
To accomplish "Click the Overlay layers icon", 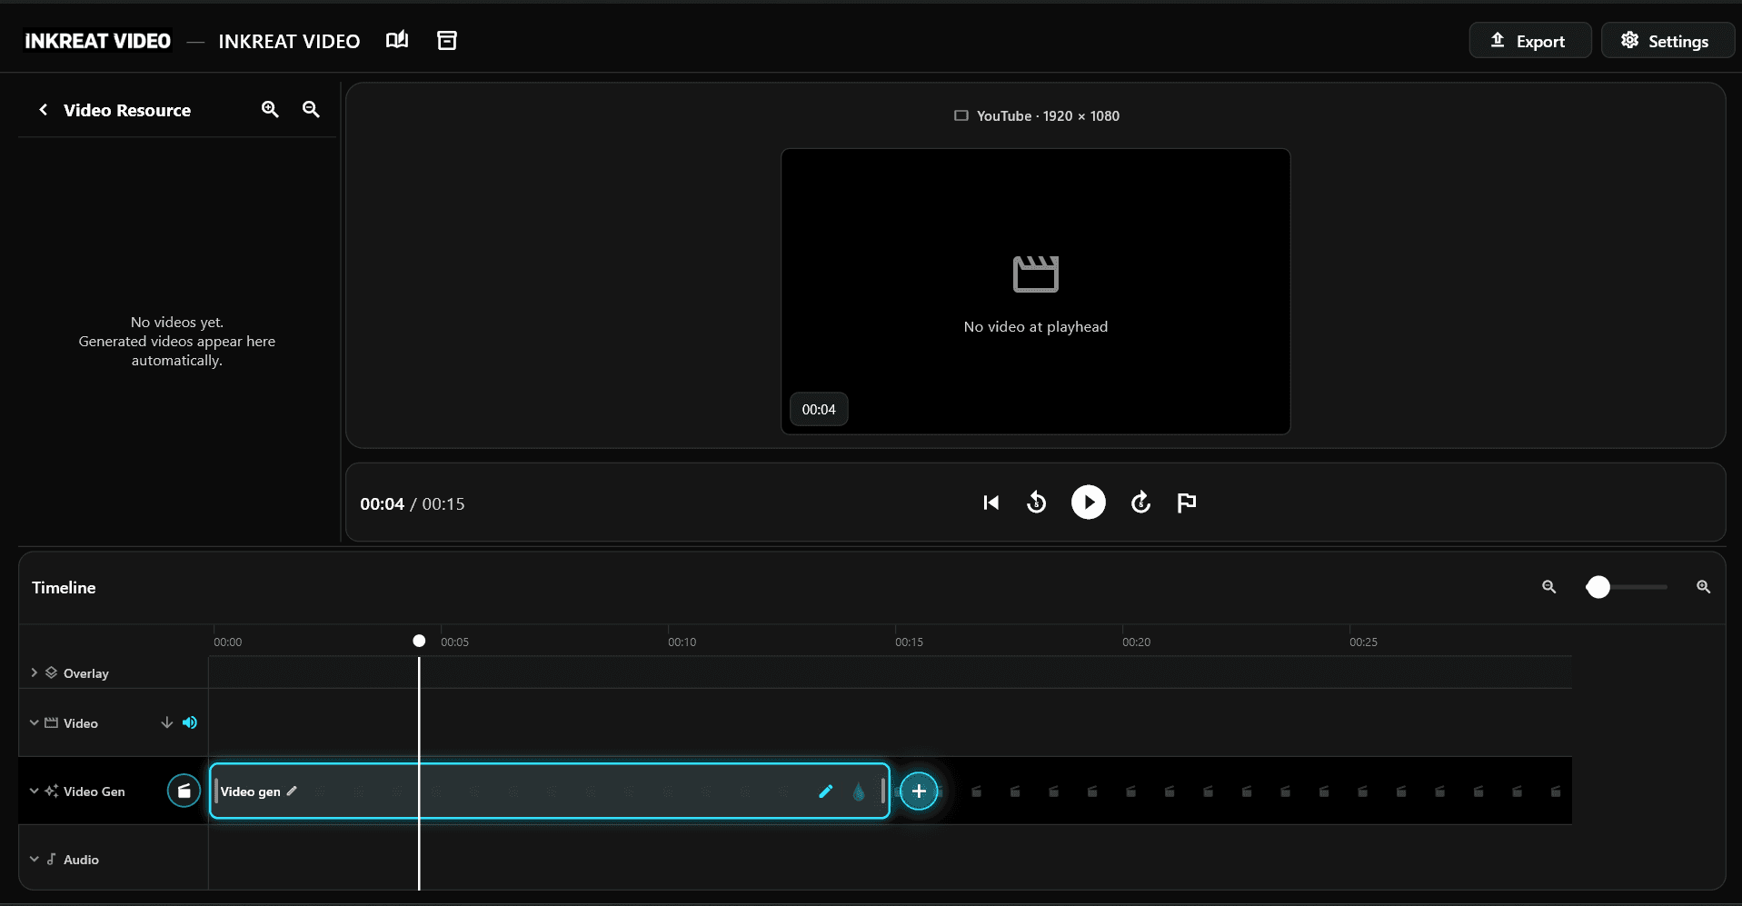I will (52, 672).
